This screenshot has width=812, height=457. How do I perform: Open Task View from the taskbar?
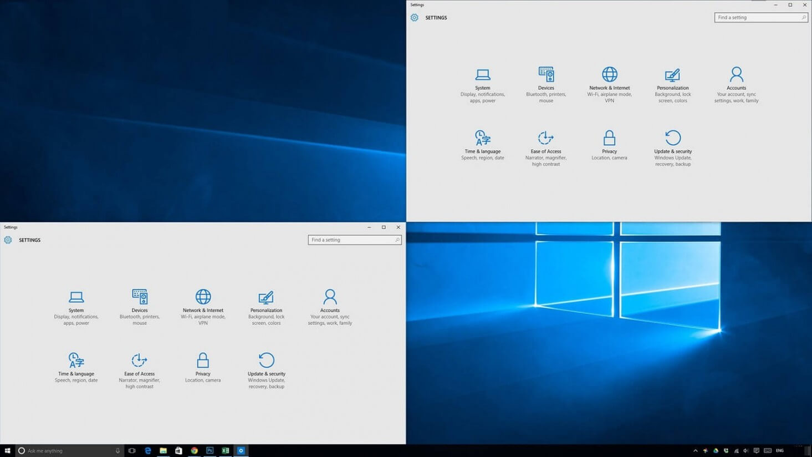[131, 450]
